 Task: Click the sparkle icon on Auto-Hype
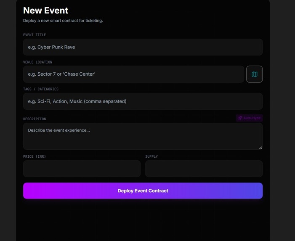[240, 118]
